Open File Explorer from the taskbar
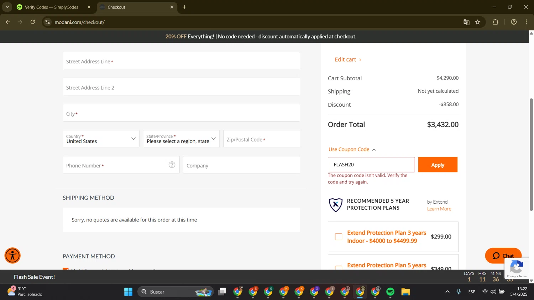534x300 pixels. click(406, 292)
